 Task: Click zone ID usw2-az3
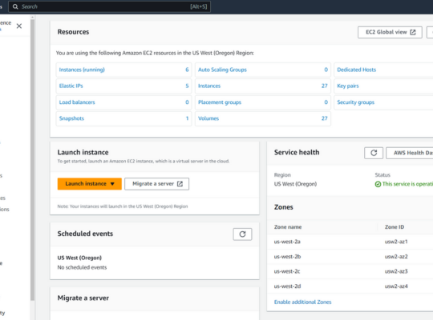(396, 271)
